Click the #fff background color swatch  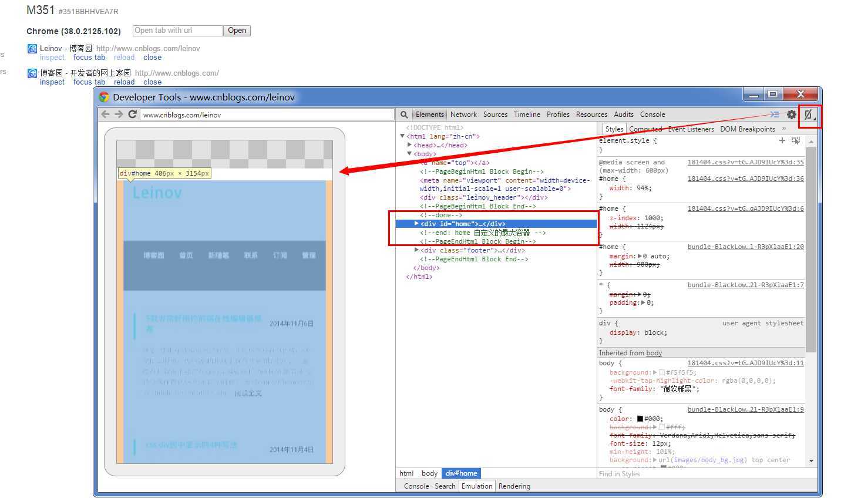click(x=662, y=427)
